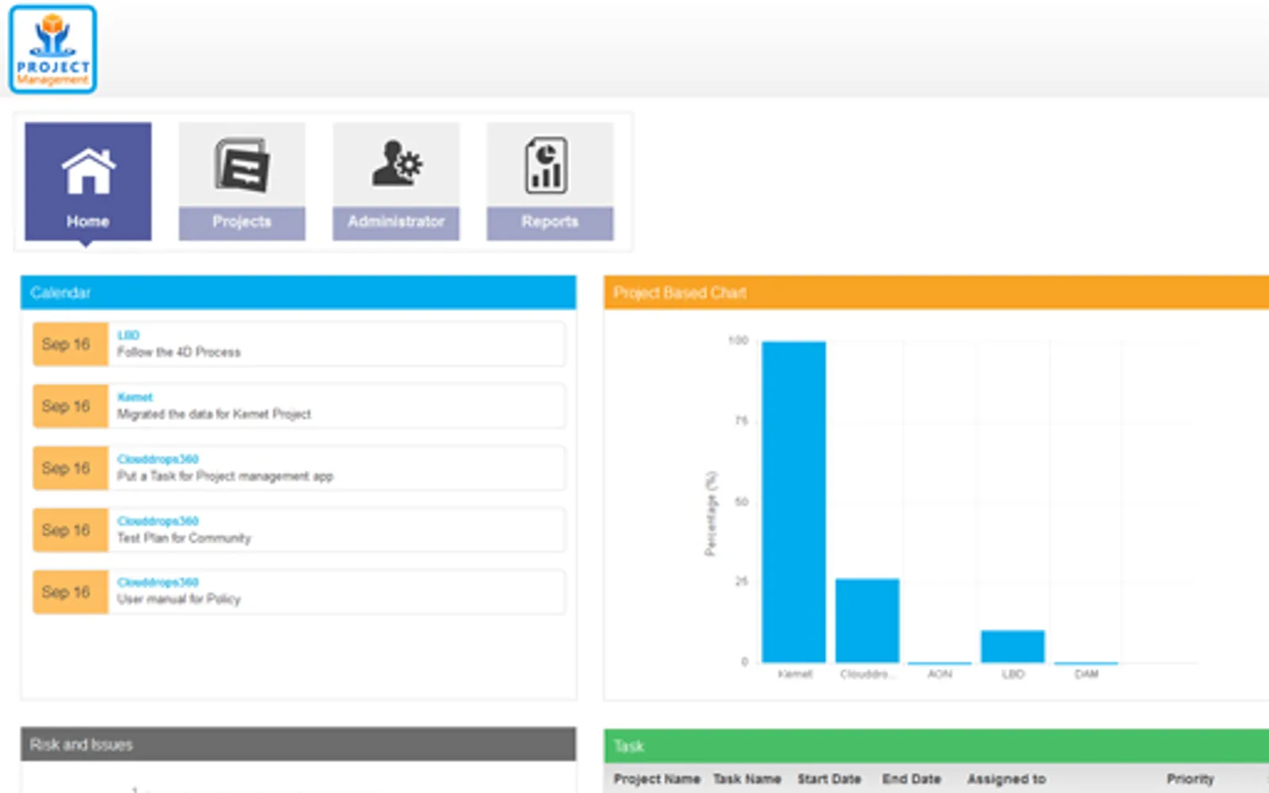Open the Administrator tab label

[x=396, y=222]
